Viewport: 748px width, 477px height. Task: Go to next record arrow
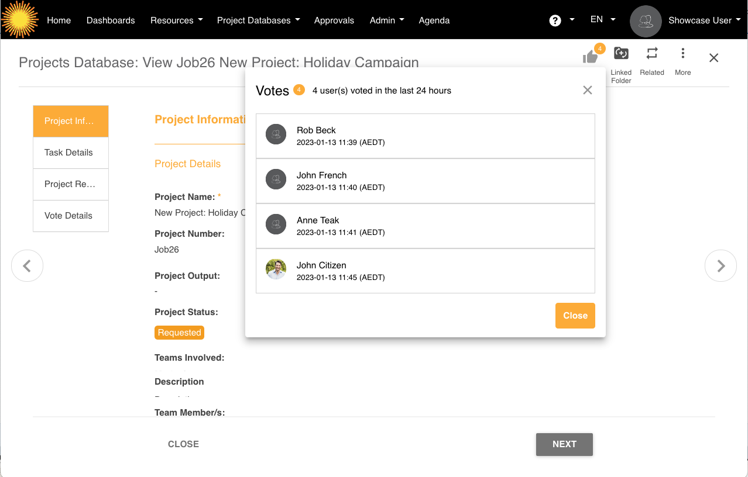pyautogui.click(x=720, y=266)
